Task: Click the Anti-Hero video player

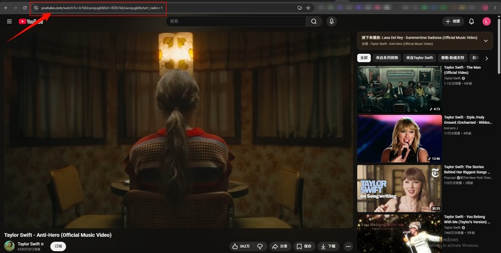Action: [x=179, y=129]
